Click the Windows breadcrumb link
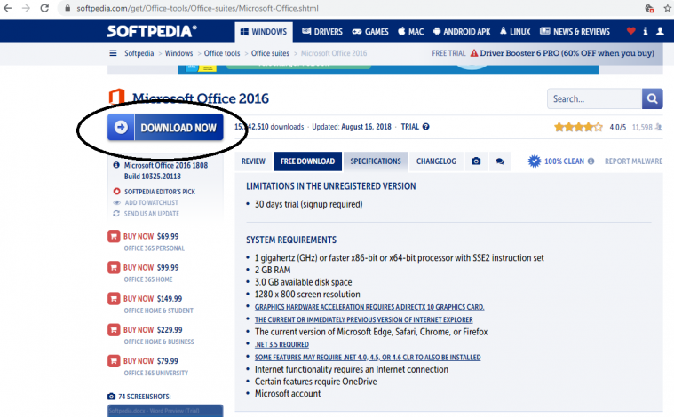 [178, 53]
